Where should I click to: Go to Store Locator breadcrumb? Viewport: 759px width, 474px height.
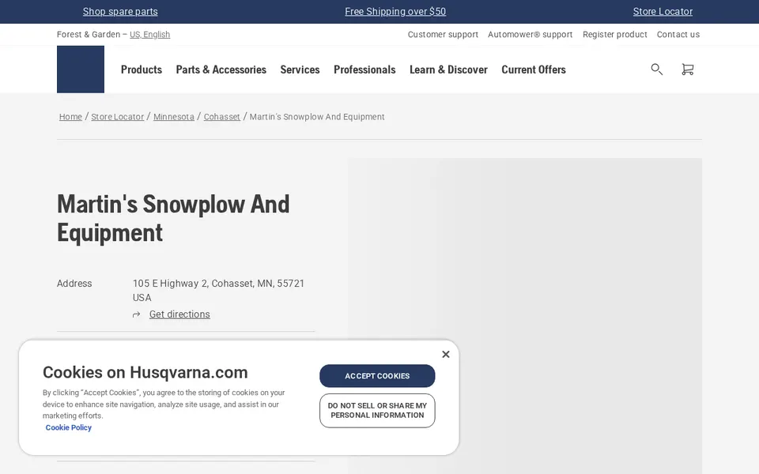coord(118,117)
